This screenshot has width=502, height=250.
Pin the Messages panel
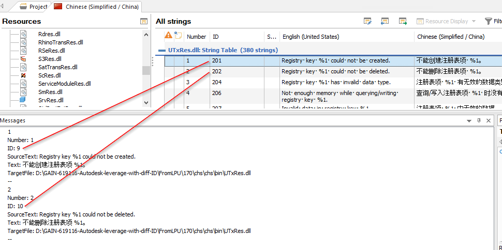(x=479, y=120)
